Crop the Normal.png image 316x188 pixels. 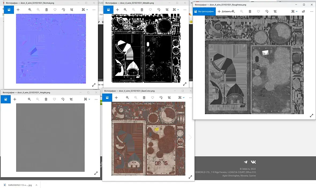point(72,10)
